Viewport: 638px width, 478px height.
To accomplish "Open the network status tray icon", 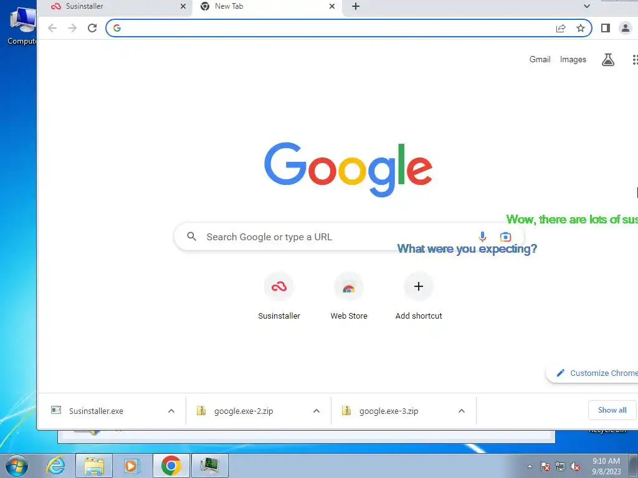I will (560, 466).
